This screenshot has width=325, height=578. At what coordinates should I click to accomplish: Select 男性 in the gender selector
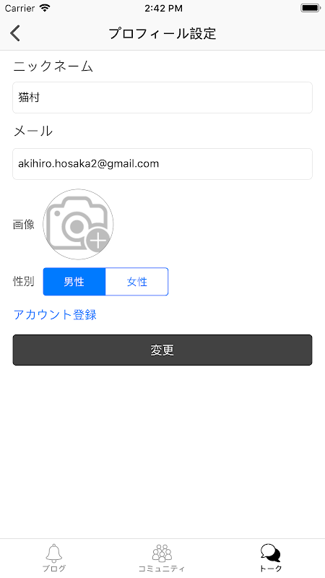[74, 282]
